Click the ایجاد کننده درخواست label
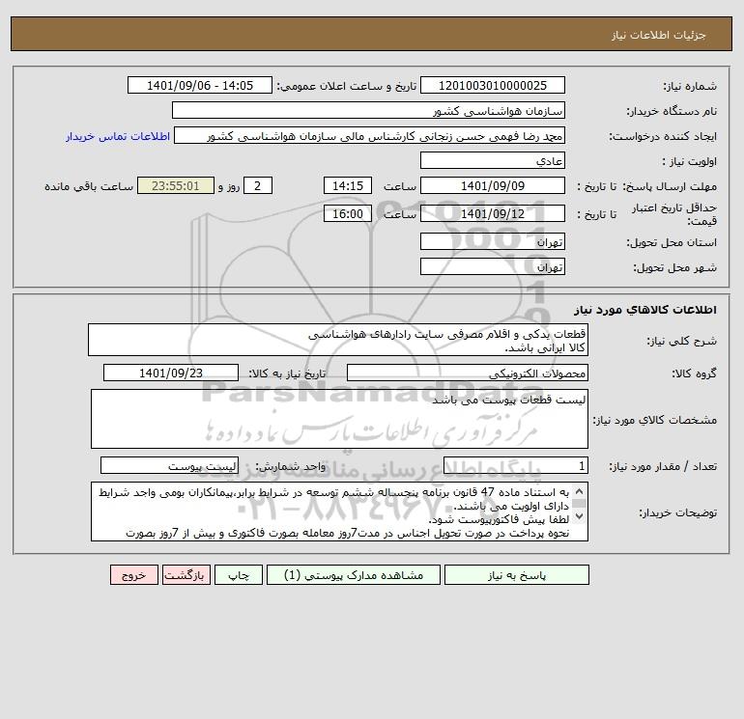744x719 pixels. pyautogui.click(x=663, y=136)
